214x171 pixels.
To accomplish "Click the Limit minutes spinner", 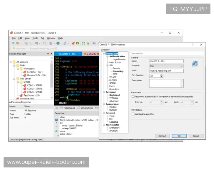I will tap(192, 102).
